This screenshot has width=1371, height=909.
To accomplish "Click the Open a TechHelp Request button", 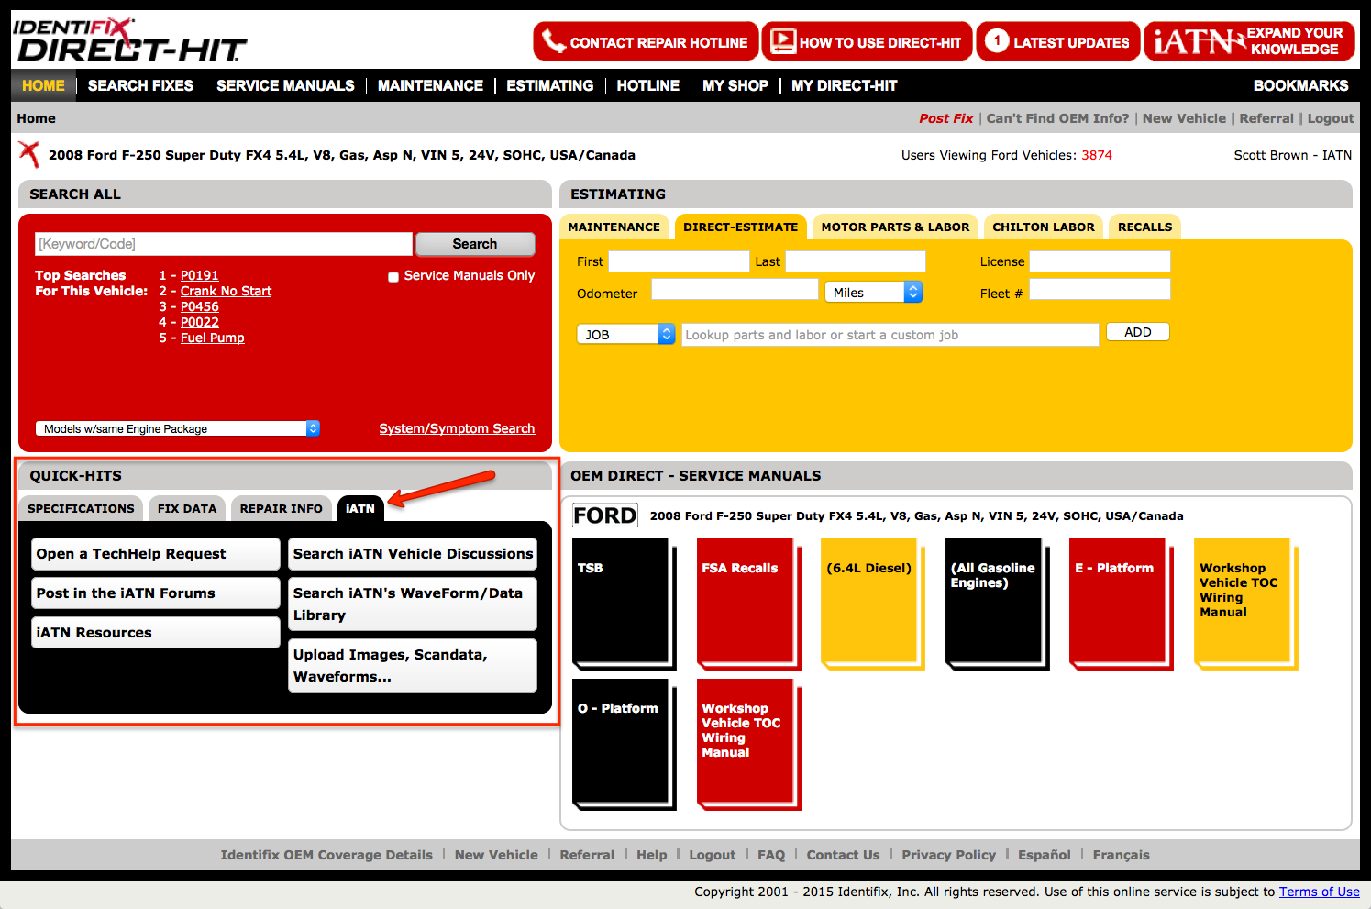I will coord(155,554).
